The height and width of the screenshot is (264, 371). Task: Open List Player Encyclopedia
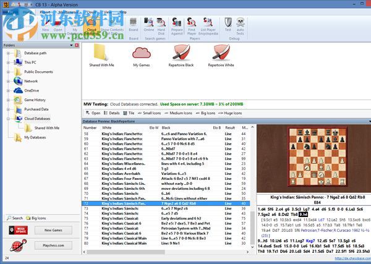(x=208, y=26)
